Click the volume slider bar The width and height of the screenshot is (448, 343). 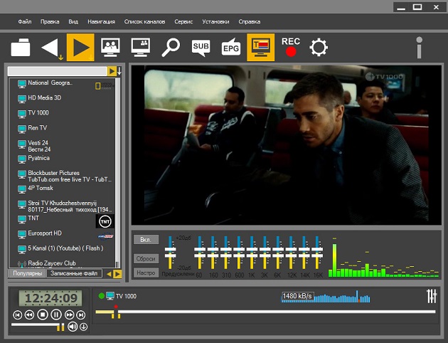[38, 326]
